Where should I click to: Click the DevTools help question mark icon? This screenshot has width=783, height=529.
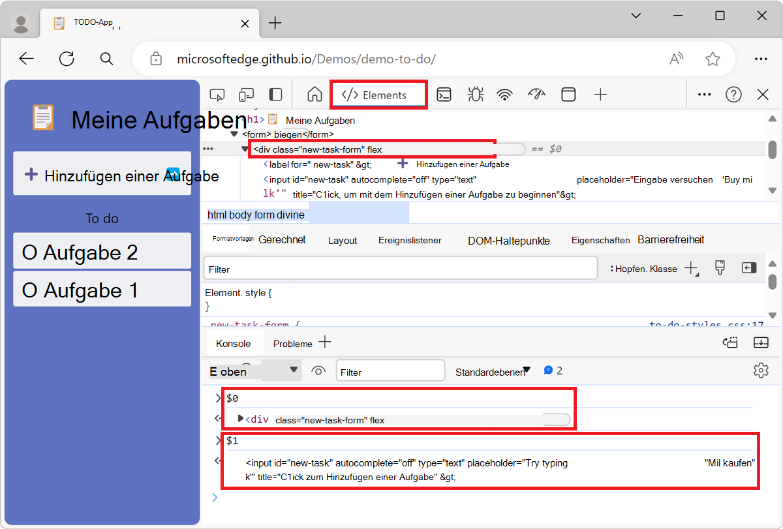(733, 94)
